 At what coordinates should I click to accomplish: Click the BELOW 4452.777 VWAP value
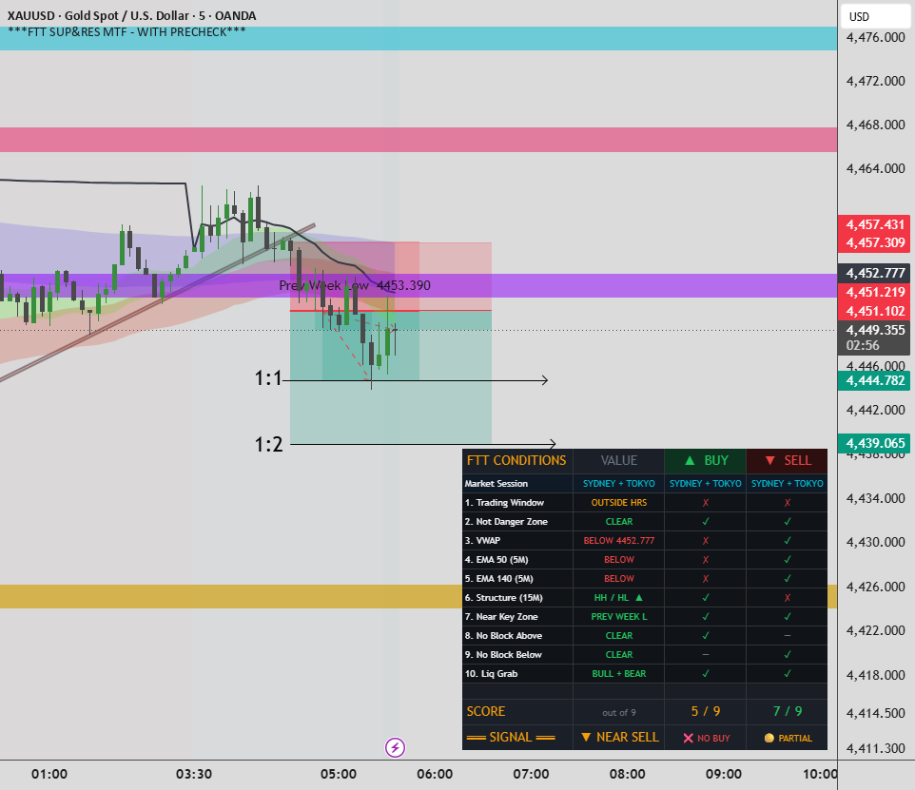tap(618, 540)
